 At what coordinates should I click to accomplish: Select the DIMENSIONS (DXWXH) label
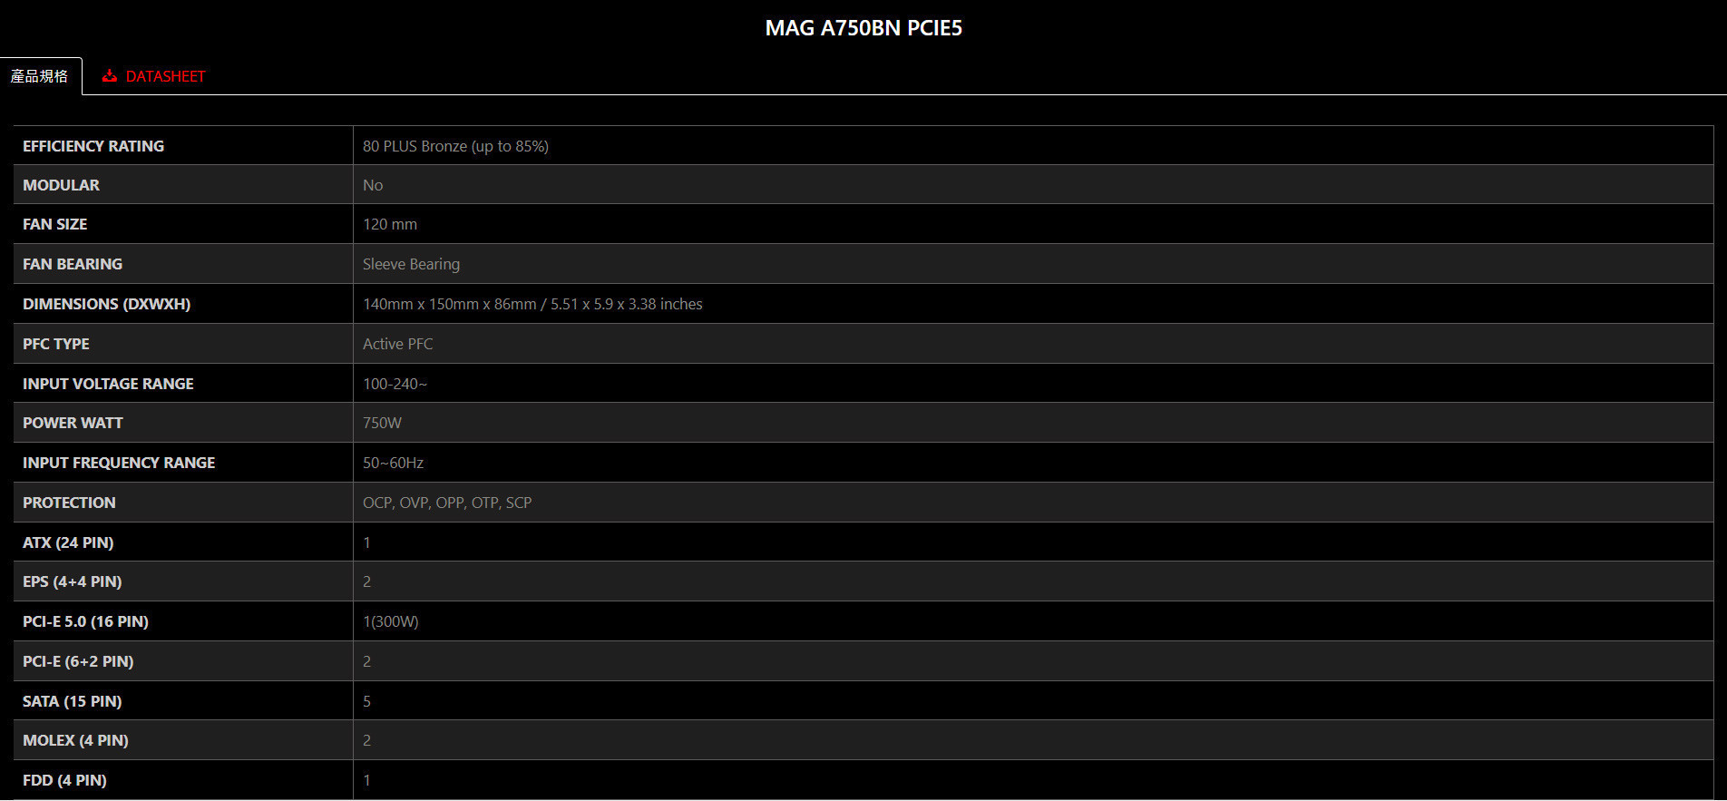click(x=106, y=304)
